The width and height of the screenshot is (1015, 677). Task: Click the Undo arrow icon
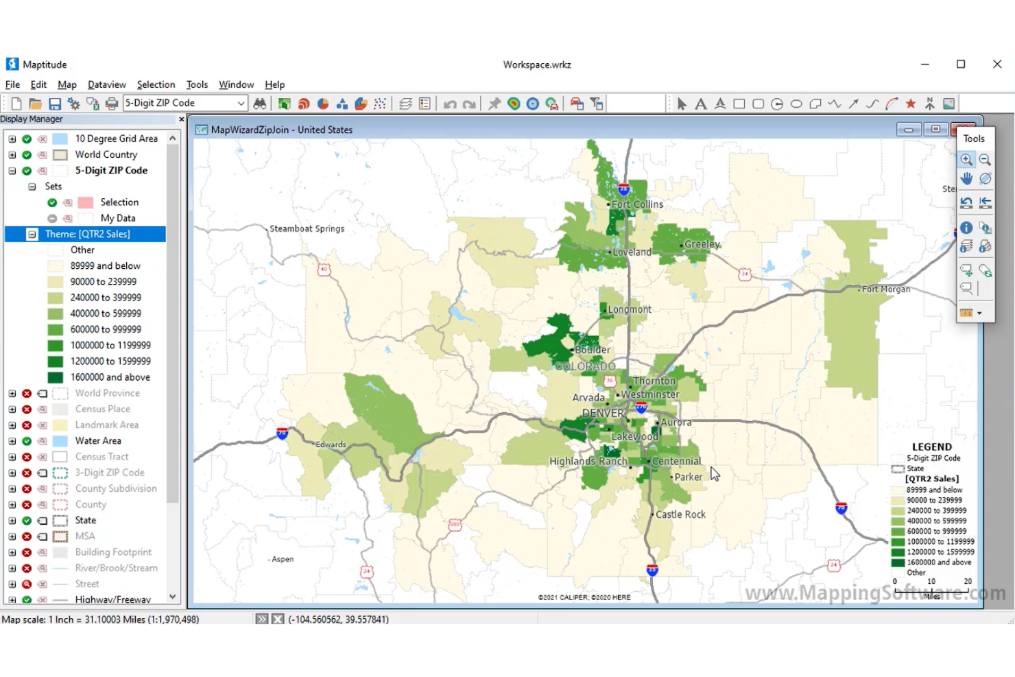pos(450,104)
